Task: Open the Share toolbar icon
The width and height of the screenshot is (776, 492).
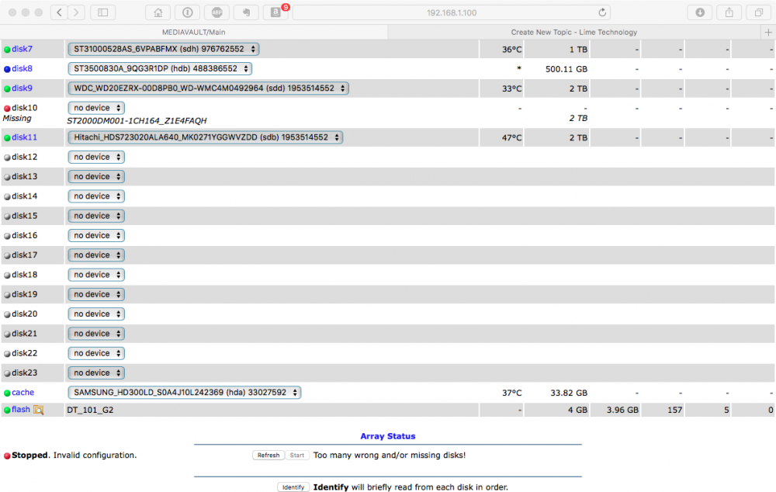Action: (729, 12)
